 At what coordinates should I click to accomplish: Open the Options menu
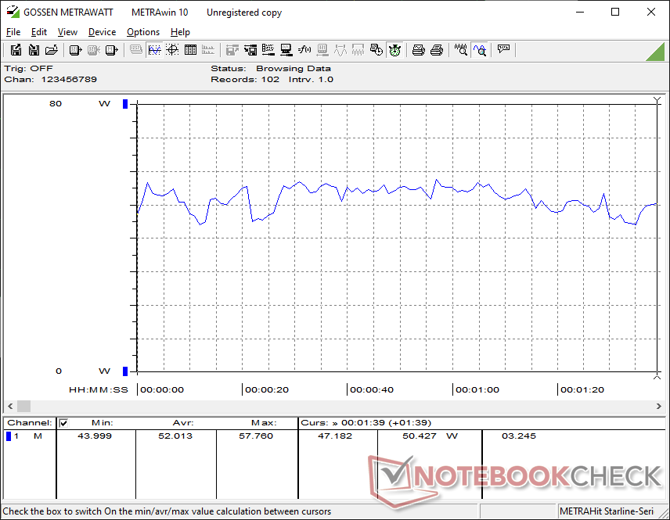coord(143,32)
